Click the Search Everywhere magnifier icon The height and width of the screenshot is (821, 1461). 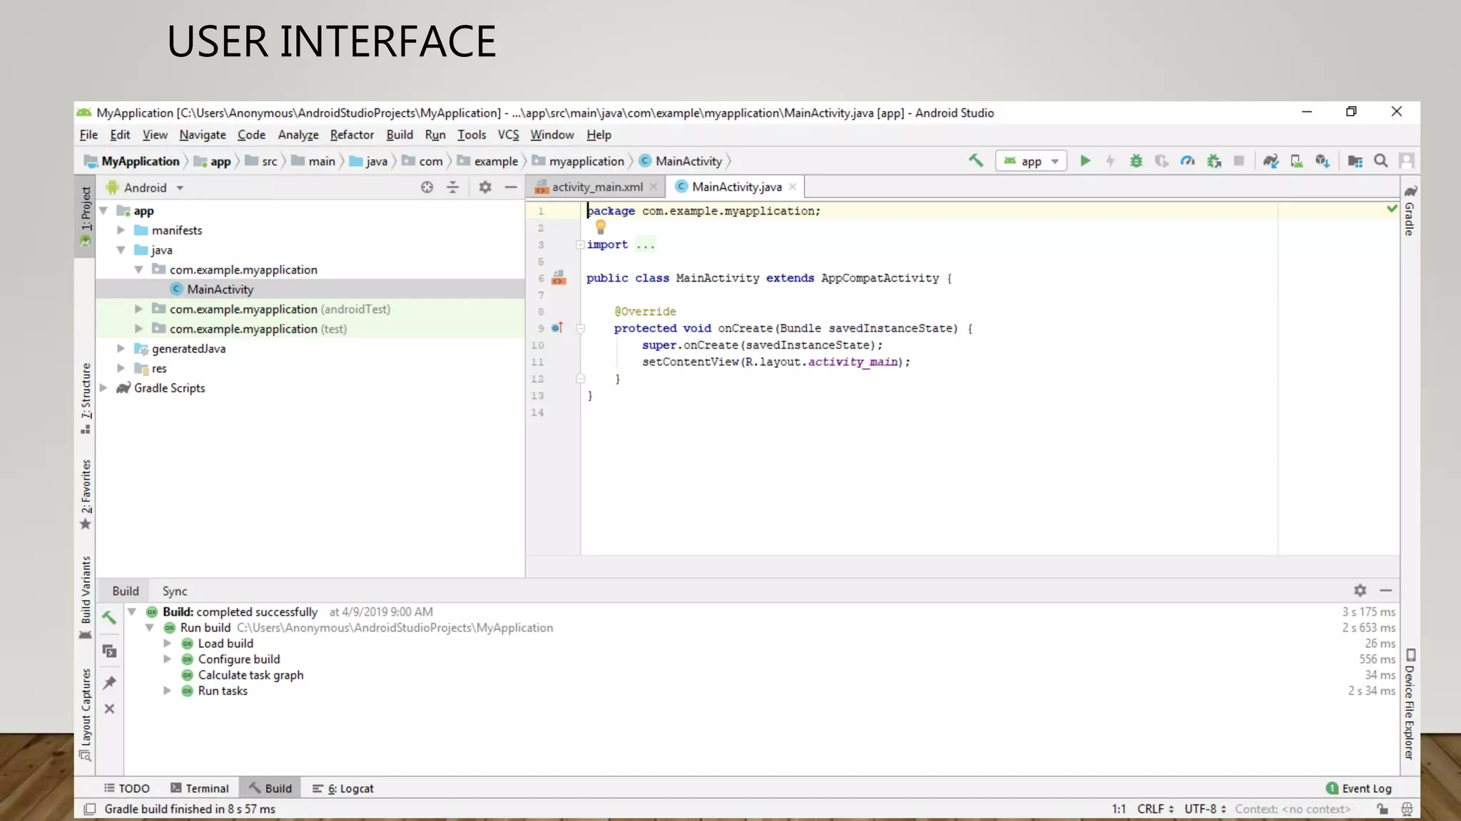[x=1381, y=161]
